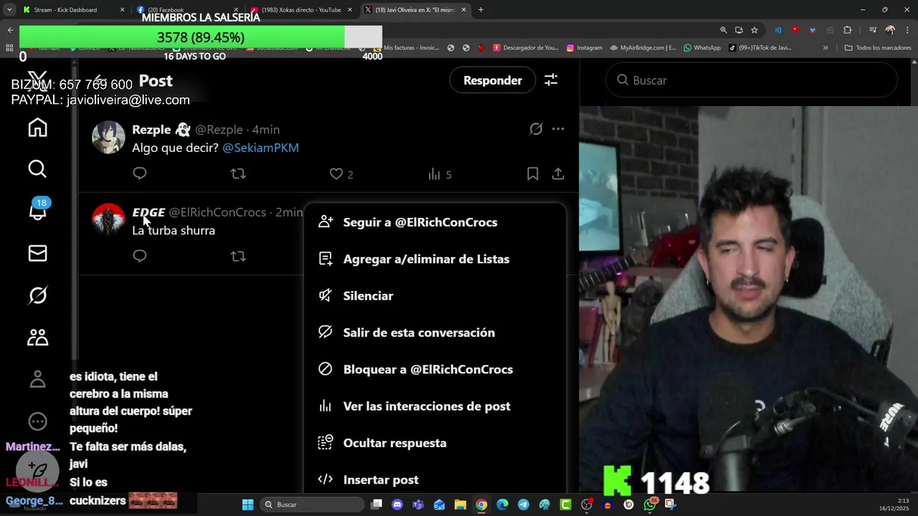Open the tab search dropdown arrow
918x516 pixels.
tap(9, 10)
